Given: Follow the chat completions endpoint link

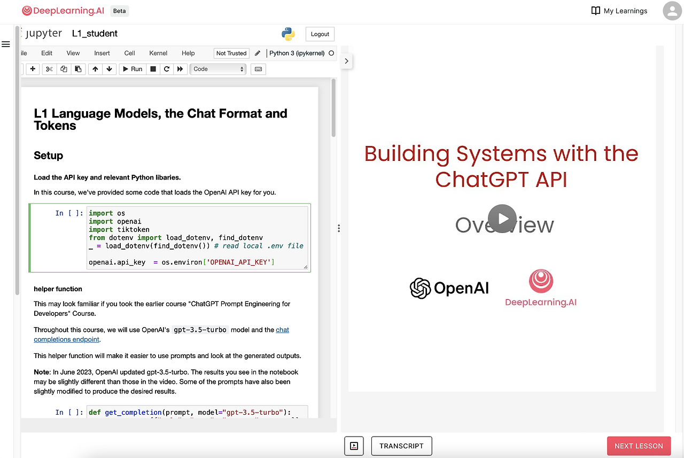Looking at the screenshot, I should click(x=161, y=335).
